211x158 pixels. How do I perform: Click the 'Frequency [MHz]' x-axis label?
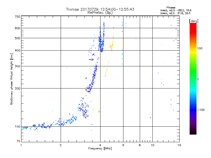(x=100, y=149)
